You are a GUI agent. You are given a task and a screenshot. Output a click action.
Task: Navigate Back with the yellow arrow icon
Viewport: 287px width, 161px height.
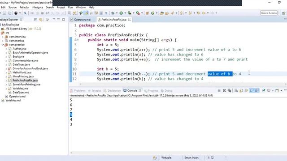pyautogui.click(x=204, y=13)
